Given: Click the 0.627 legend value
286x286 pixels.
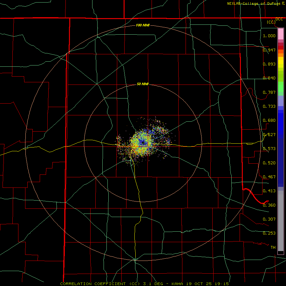Looking at the screenshot, I should (269, 135).
